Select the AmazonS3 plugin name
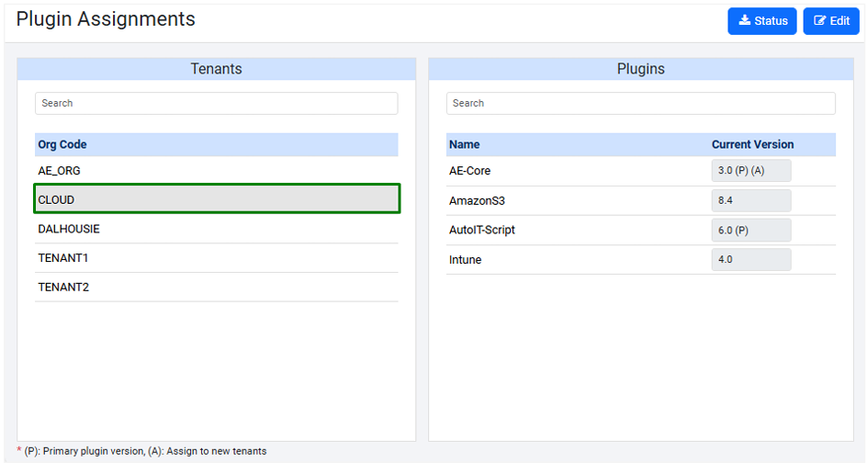 click(x=477, y=201)
